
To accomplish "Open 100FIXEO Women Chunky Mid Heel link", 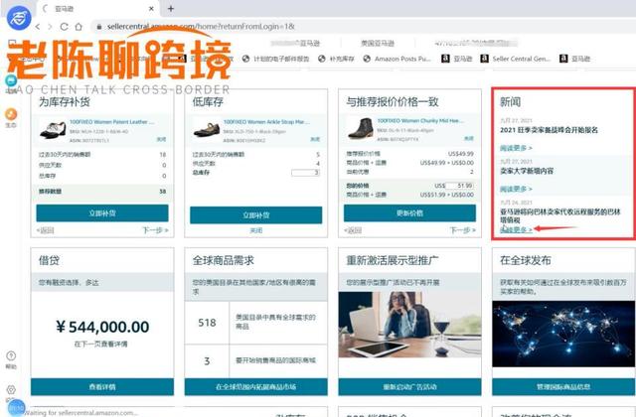I will coord(420,121).
